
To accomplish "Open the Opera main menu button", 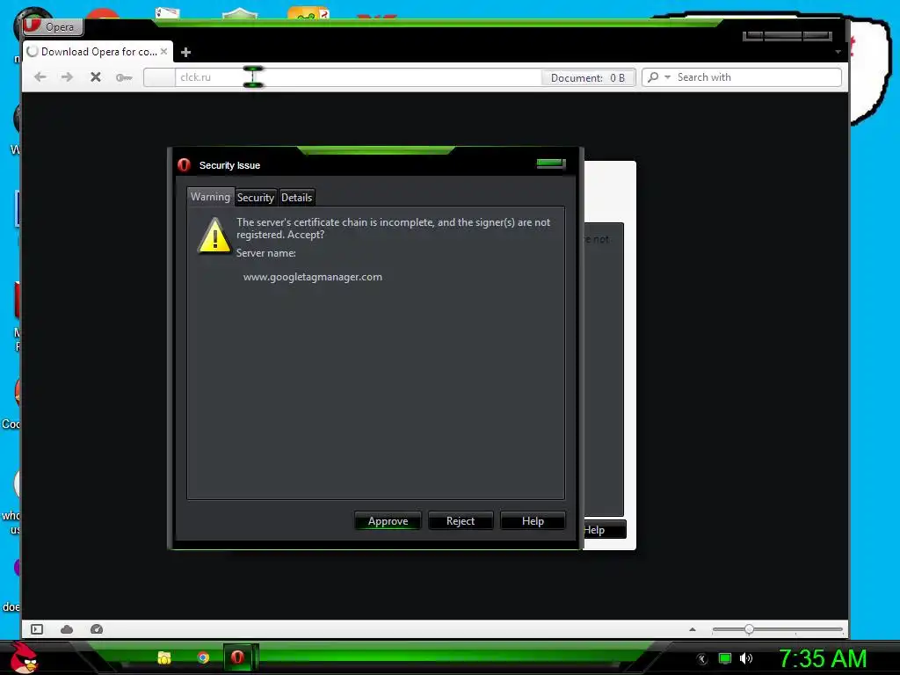I will tap(53, 26).
